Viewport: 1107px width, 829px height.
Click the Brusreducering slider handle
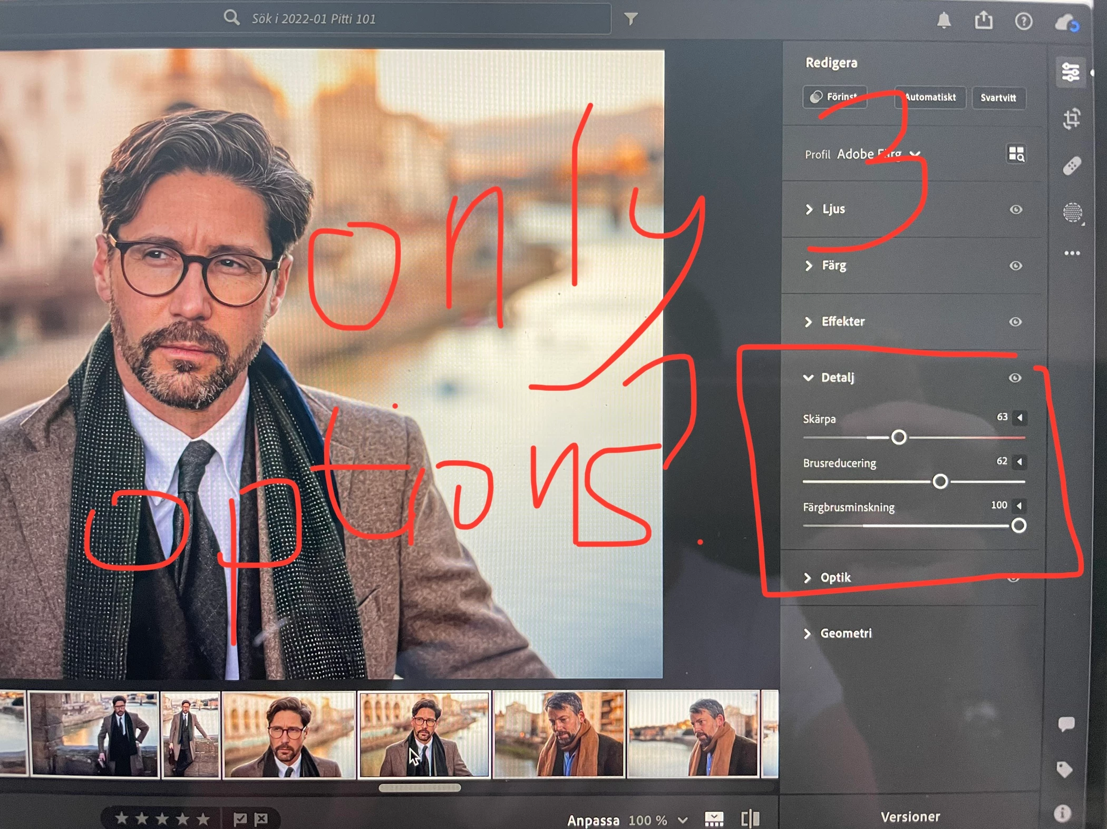pos(940,481)
